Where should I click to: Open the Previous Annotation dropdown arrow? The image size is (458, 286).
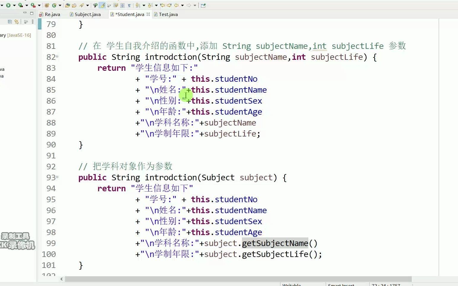point(156,5)
